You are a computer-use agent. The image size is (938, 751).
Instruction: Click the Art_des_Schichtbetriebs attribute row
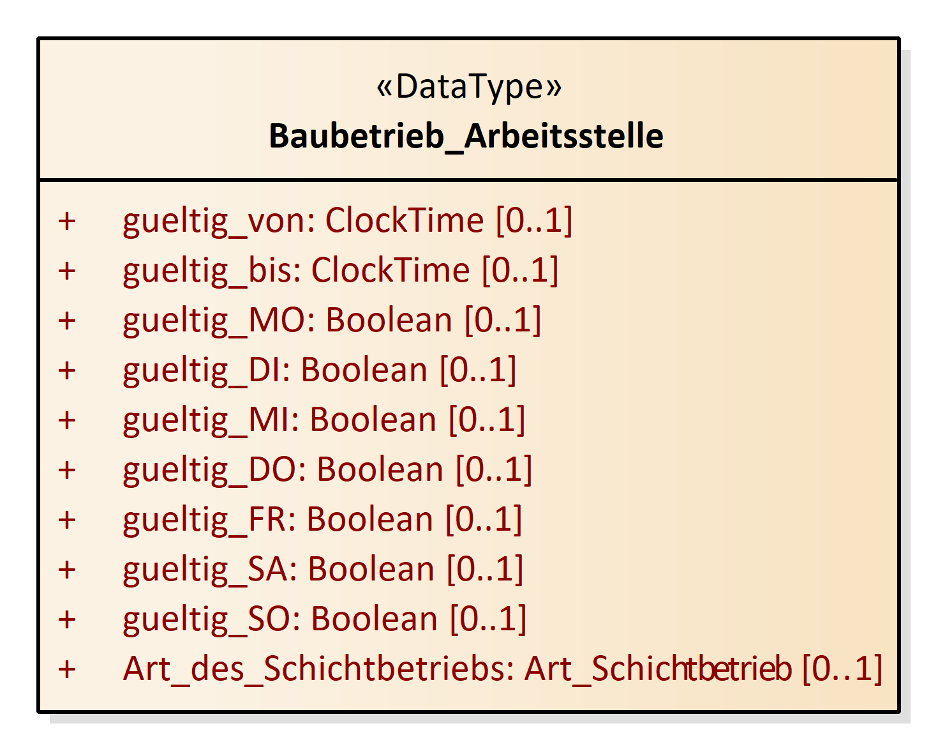pos(502,669)
